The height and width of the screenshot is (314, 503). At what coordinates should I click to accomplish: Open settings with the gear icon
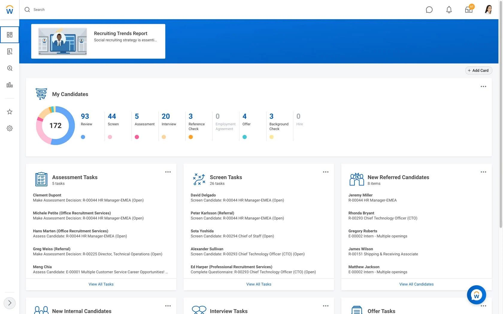(x=10, y=128)
